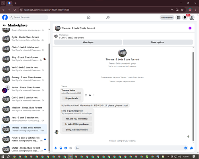Click the Buyer details button
This screenshot has height=159, width=199.
coord(72,98)
